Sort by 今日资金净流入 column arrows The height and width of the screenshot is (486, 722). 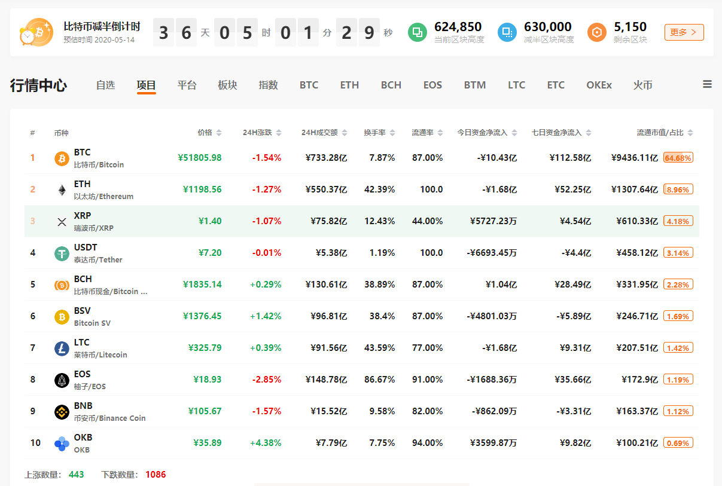tap(514, 133)
